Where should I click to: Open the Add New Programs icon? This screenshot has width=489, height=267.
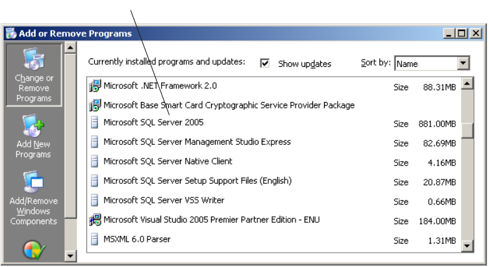(34, 125)
